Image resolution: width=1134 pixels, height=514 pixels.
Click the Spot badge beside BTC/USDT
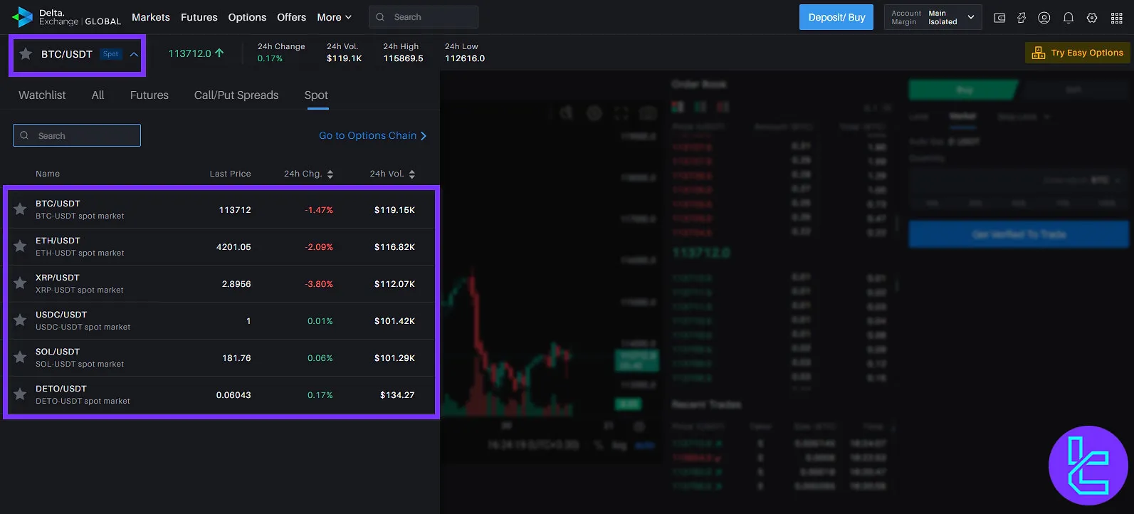tap(110, 54)
